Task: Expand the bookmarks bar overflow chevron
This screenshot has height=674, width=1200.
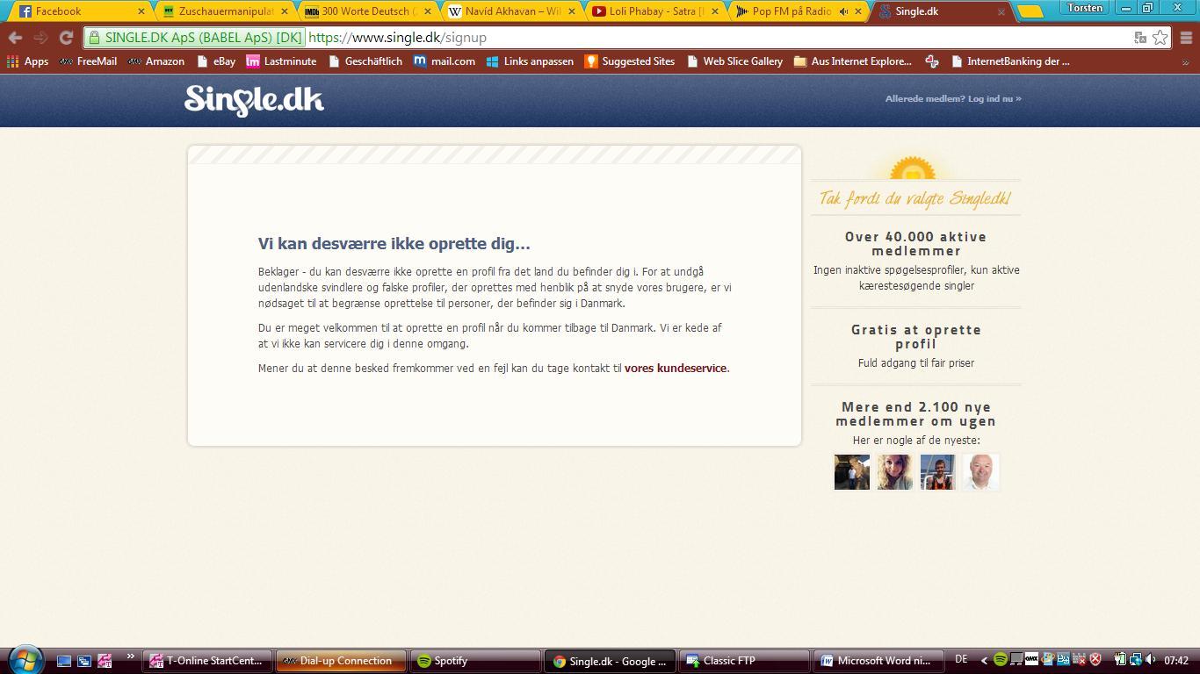Action: 1185,62
